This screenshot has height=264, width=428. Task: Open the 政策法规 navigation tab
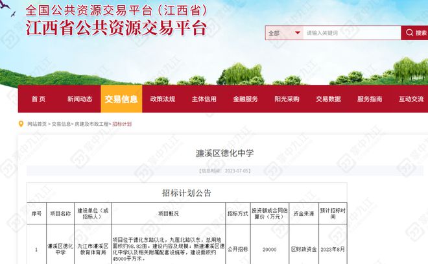point(163,99)
